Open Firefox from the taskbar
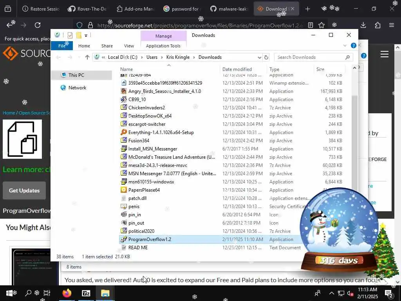This screenshot has height=301, width=401. click(67, 293)
